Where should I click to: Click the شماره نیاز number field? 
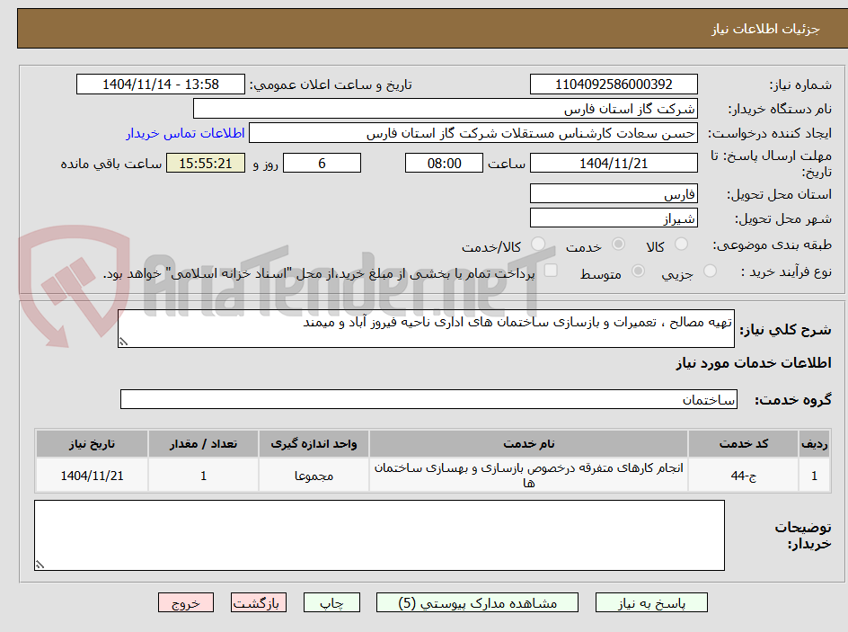(614, 85)
